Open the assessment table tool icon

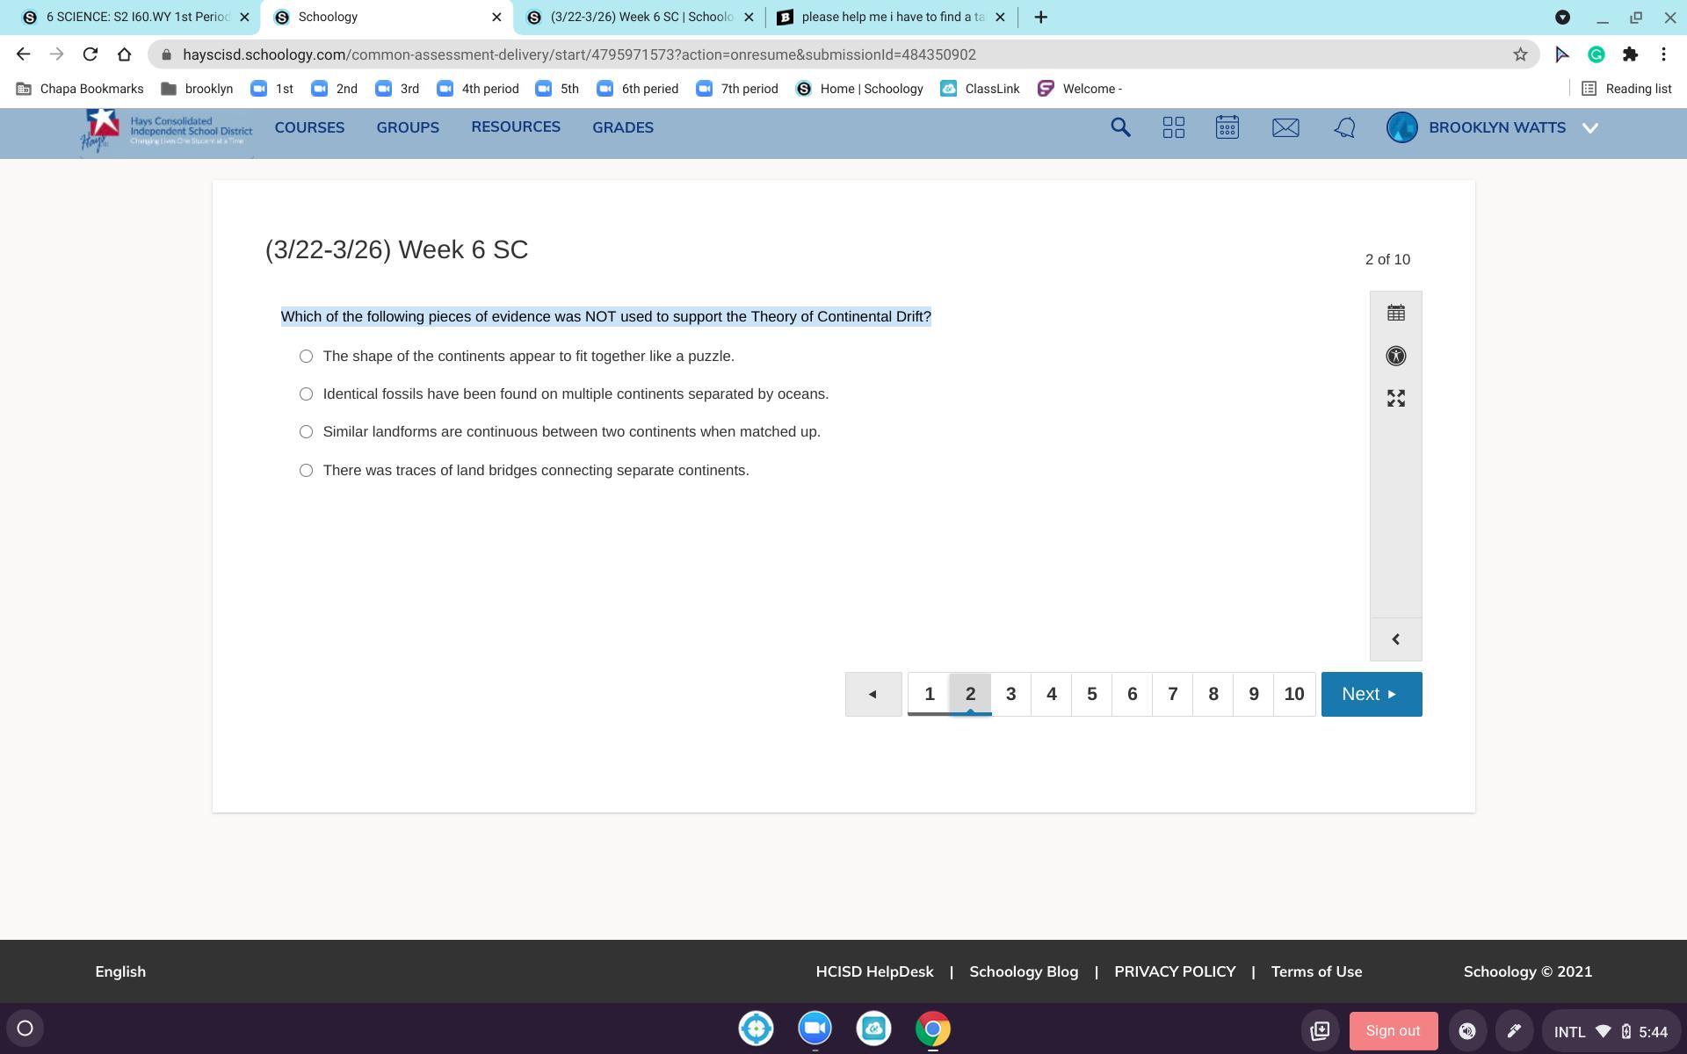(x=1395, y=313)
